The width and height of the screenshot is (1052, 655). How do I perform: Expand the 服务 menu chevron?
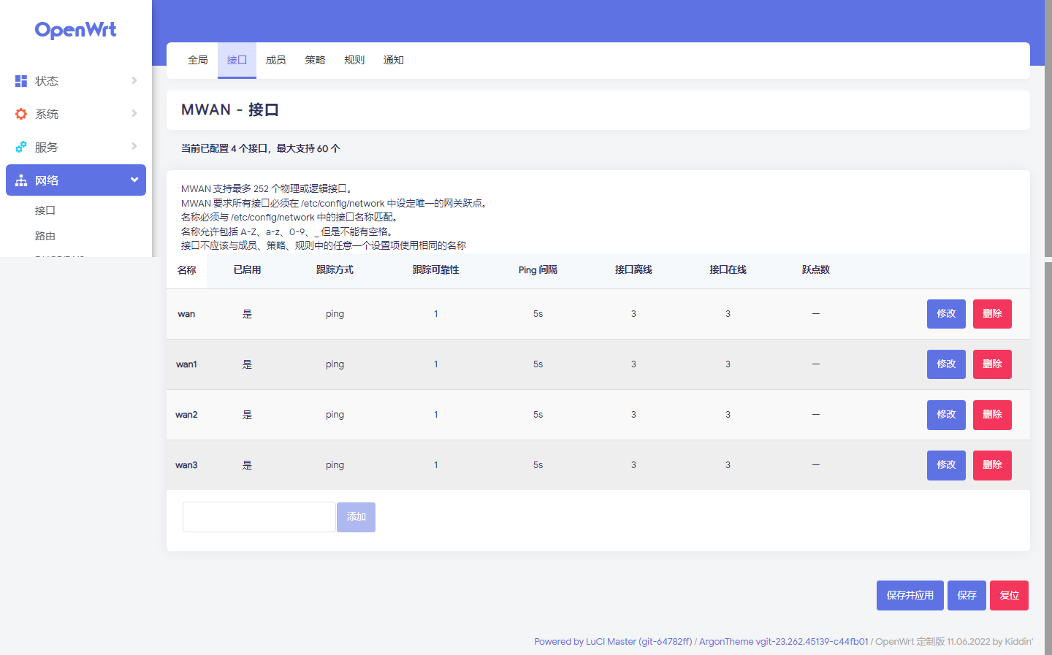[x=134, y=146]
